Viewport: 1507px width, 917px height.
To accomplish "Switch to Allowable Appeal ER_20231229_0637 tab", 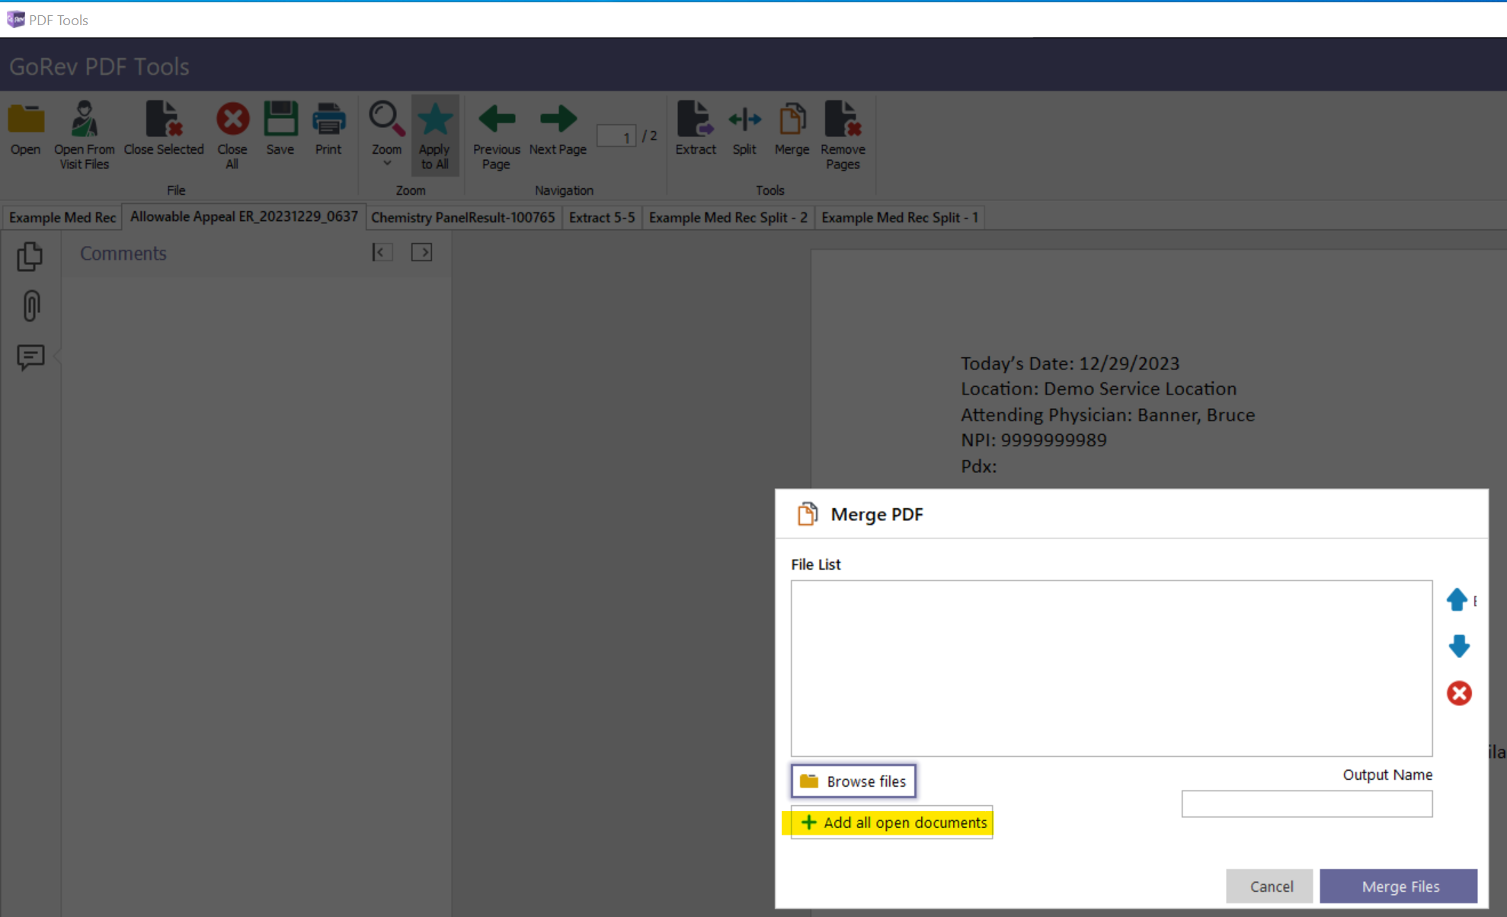I will [244, 217].
